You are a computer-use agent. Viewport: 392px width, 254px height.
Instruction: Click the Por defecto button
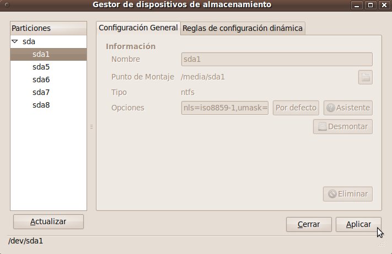296,108
